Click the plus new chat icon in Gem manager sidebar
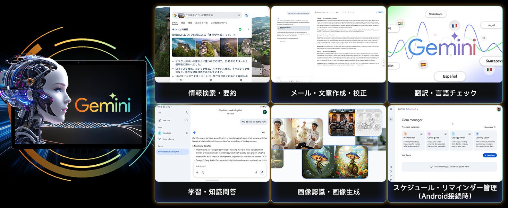This screenshot has height=208, width=508. coord(391,119)
